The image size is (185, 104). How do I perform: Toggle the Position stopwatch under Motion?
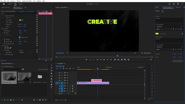(5, 31)
